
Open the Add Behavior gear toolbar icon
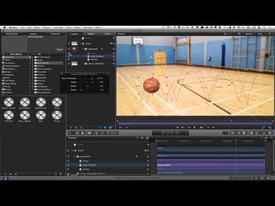pyautogui.click(x=252, y=133)
